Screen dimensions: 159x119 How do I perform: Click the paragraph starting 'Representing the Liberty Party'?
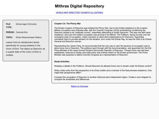pyautogui.click(x=103, y=51)
